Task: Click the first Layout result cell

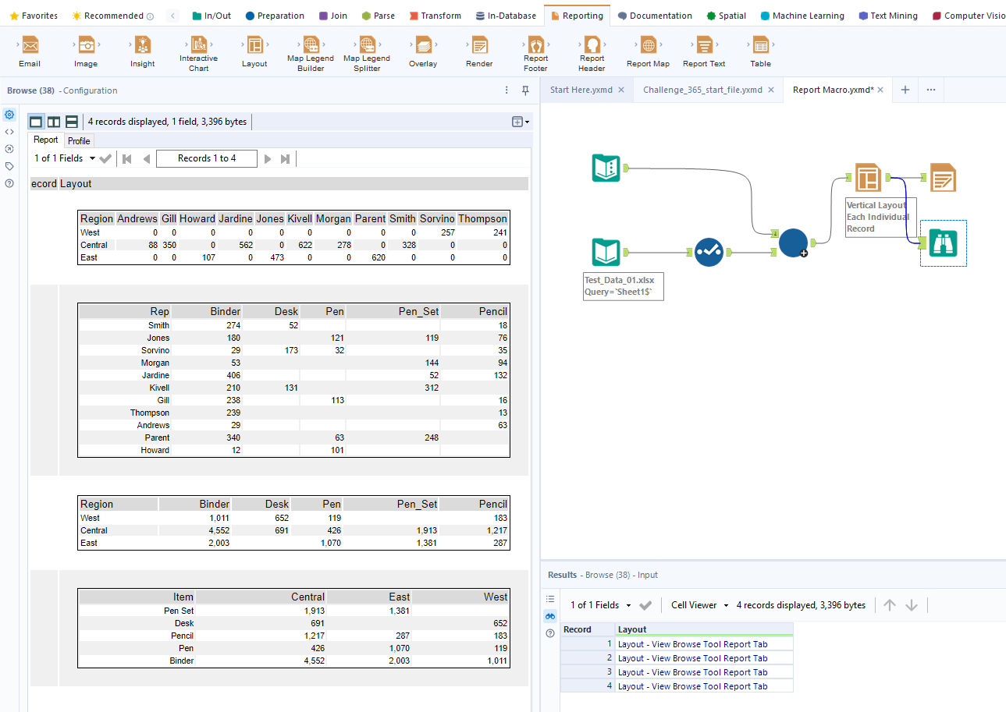Action: (x=692, y=644)
